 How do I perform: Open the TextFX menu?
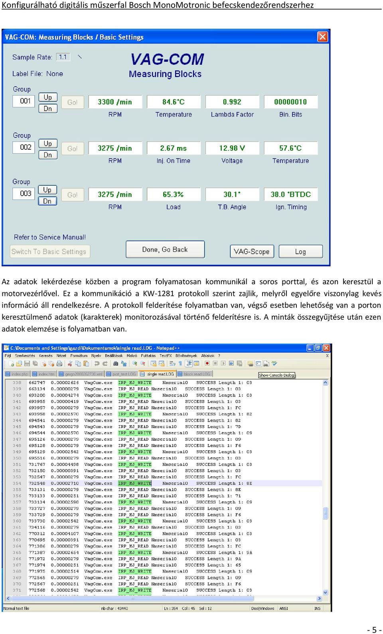pyautogui.click(x=166, y=356)
